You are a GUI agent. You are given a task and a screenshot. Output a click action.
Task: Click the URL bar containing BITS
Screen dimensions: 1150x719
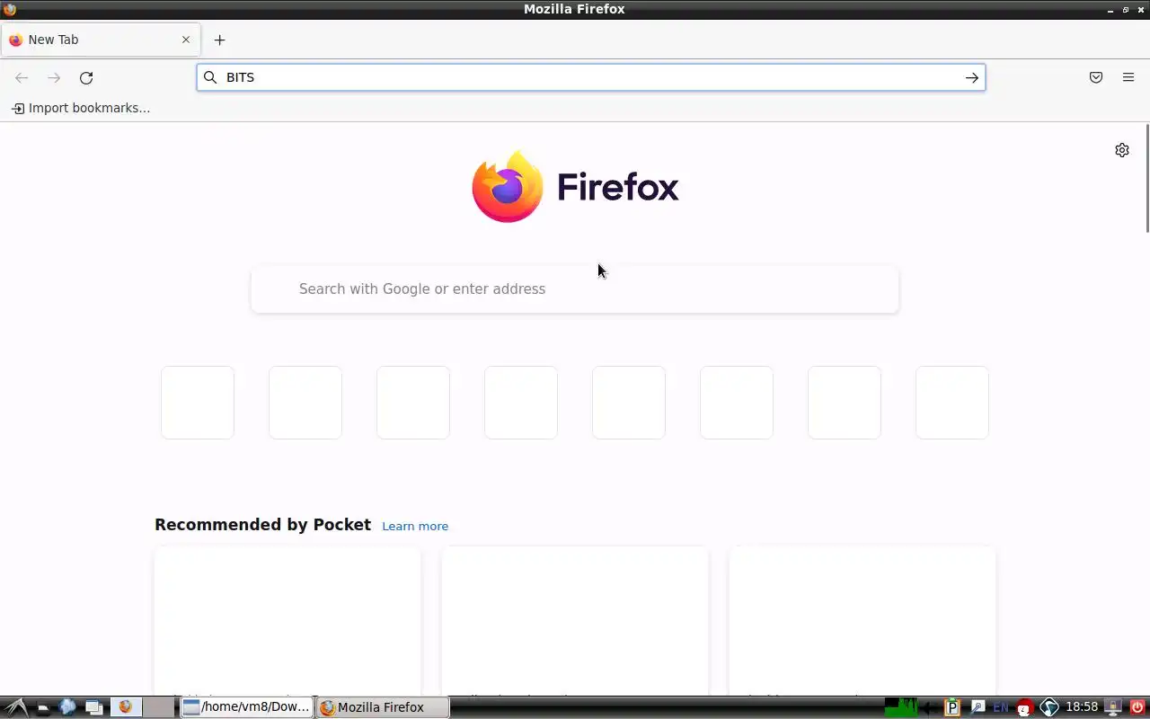591,77
